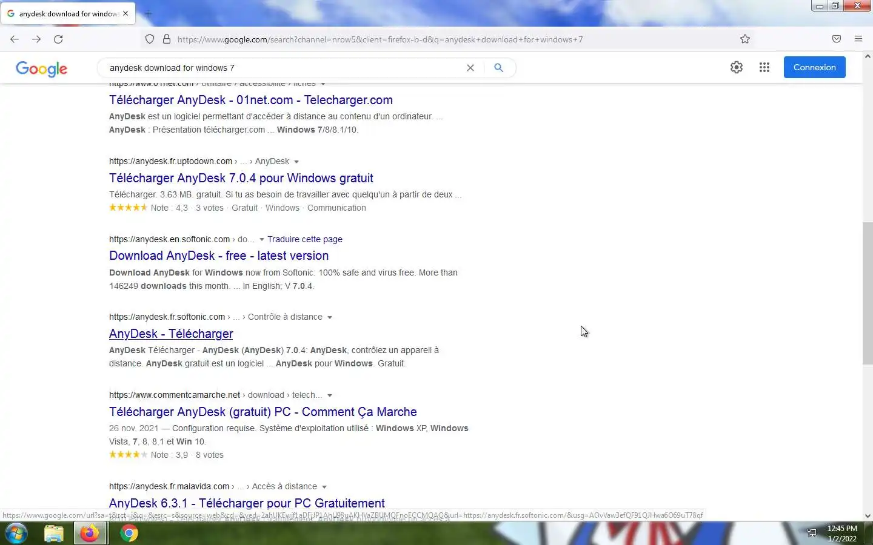Expand options arrow for commentcamarche result
Image resolution: width=873 pixels, height=545 pixels.
(x=330, y=395)
